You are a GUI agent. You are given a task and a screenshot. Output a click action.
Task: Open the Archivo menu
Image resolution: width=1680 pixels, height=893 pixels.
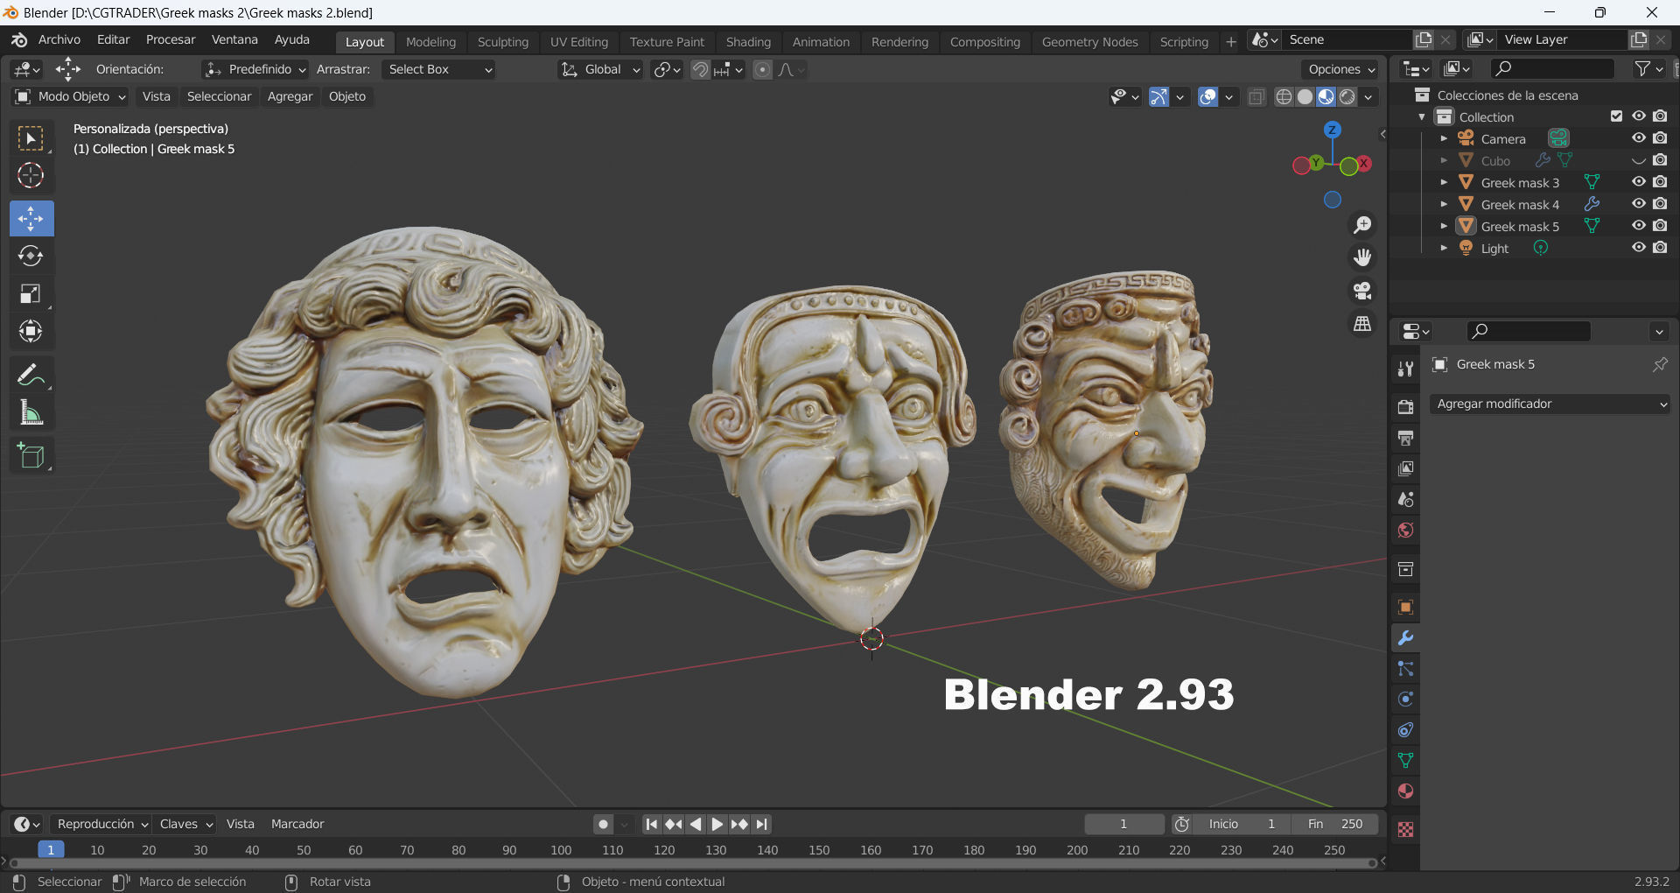point(59,39)
